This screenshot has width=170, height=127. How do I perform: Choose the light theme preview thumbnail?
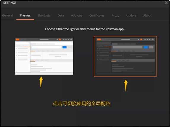coord(44,56)
